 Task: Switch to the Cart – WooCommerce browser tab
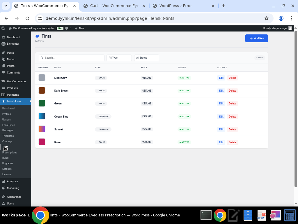point(114,6)
